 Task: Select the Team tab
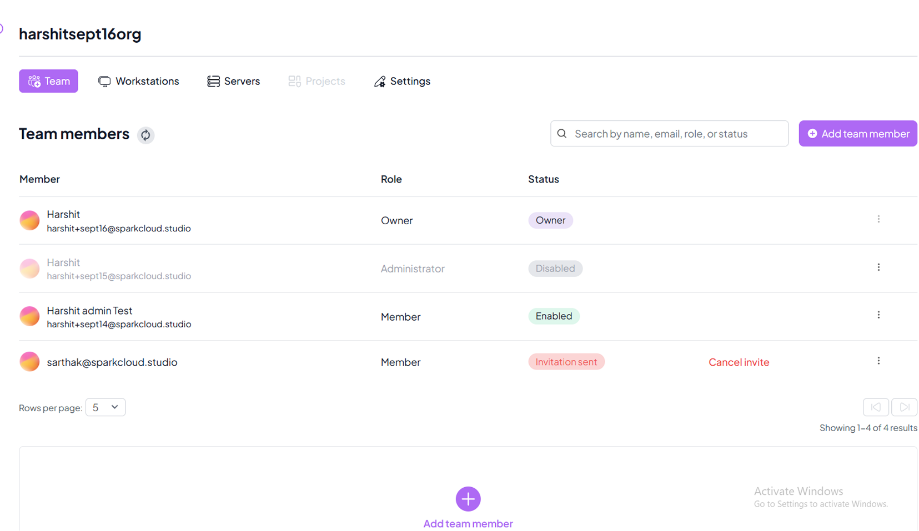[49, 81]
